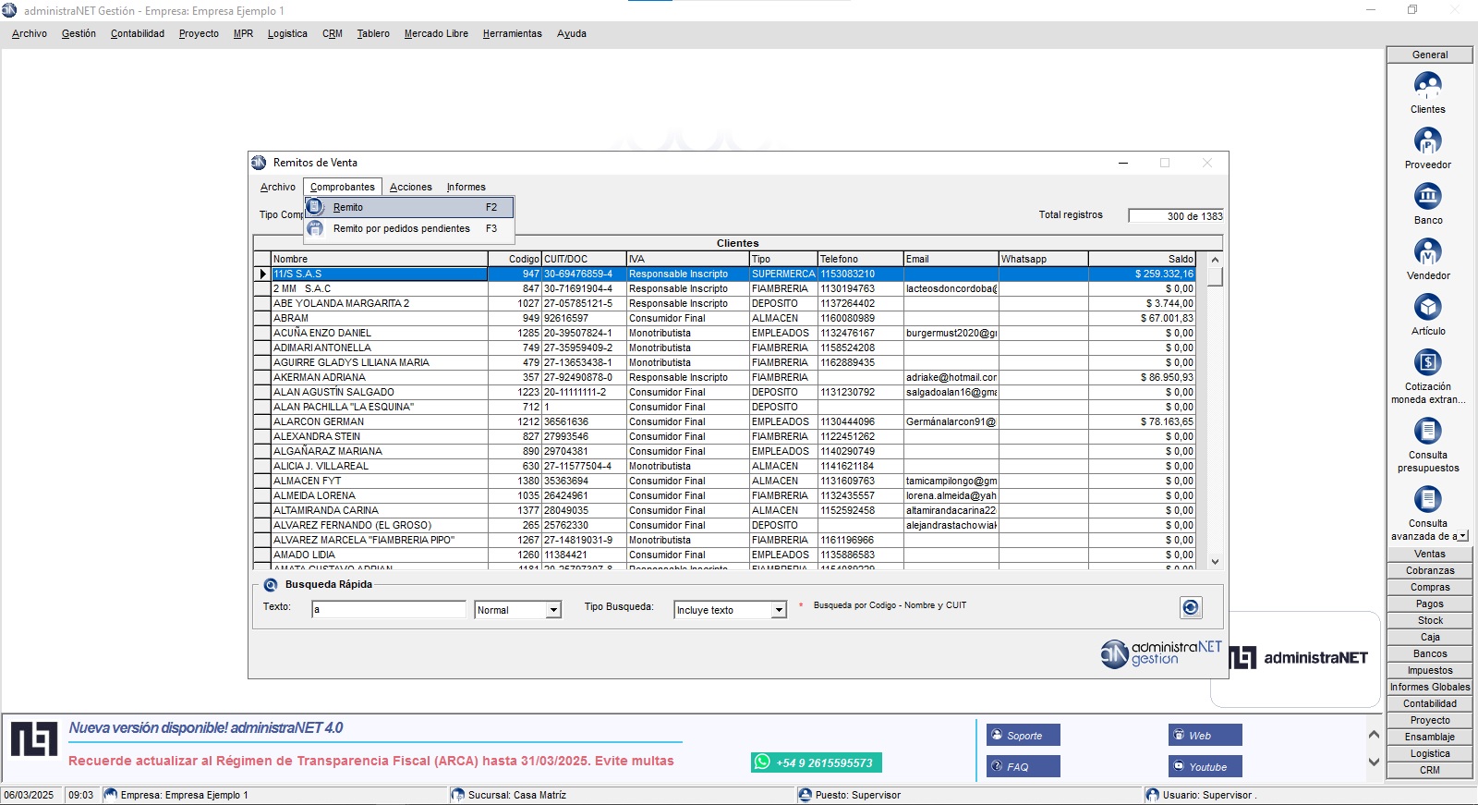Sort by the Nombre column header
The height and width of the screenshot is (805, 1478).
click(x=380, y=260)
